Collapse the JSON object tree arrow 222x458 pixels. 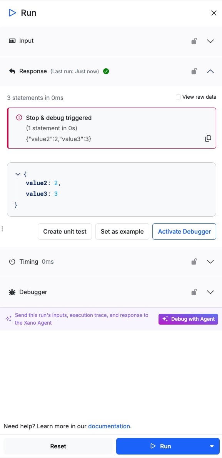click(x=17, y=174)
